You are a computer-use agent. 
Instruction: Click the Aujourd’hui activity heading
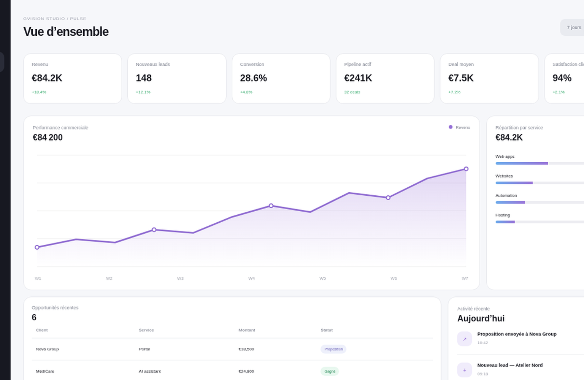click(x=481, y=318)
